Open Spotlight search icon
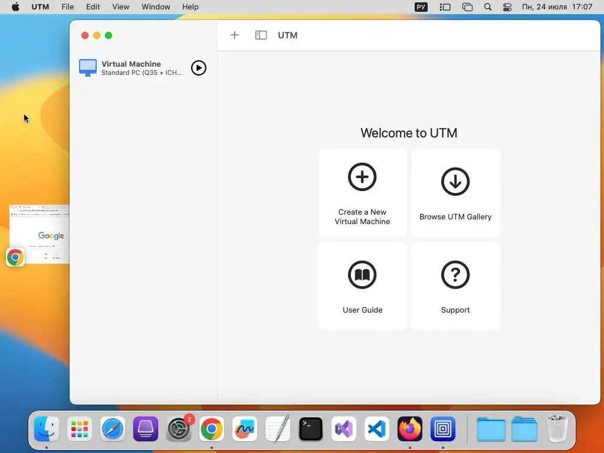The image size is (604, 453). coord(488,7)
